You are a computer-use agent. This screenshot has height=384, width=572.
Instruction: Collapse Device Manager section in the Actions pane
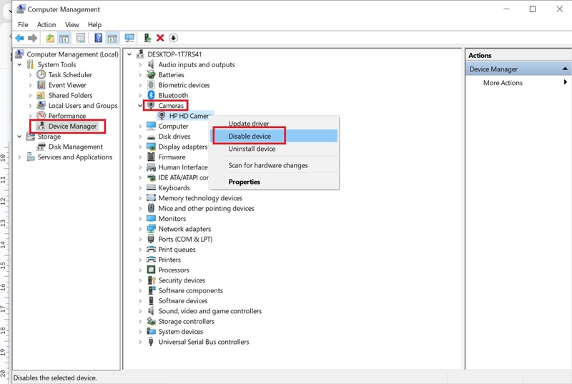coord(565,69)
